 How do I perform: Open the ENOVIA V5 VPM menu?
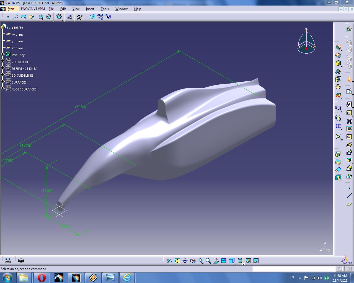(x=33, y=9)
